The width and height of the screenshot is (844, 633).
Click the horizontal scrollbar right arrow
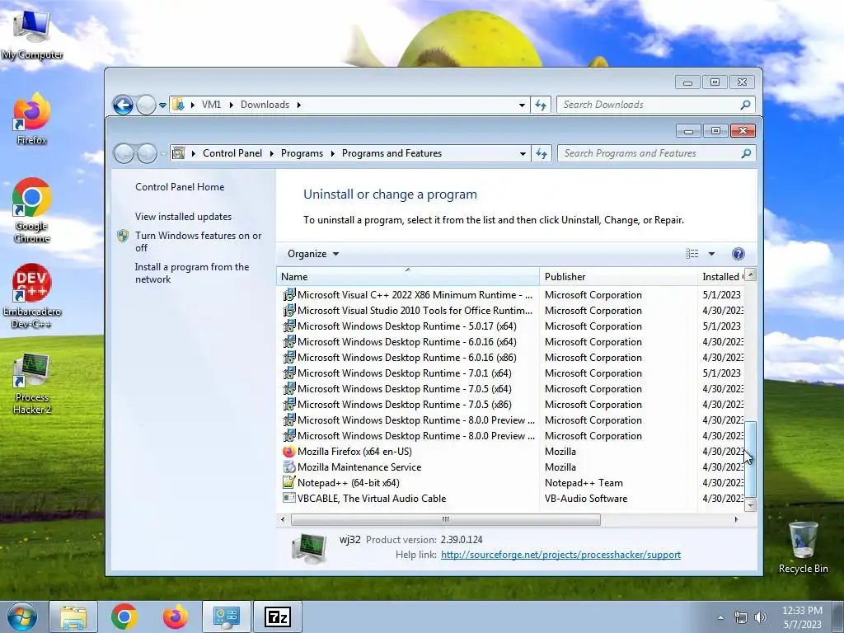(736, 519)
